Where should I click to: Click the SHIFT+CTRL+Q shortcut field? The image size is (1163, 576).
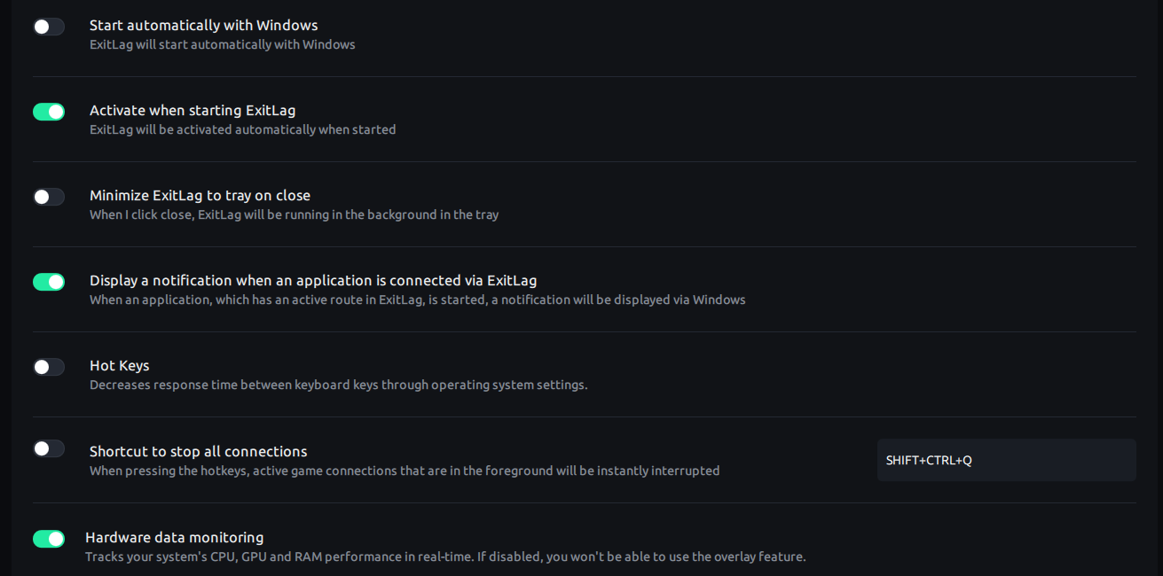click(1006, 460)
